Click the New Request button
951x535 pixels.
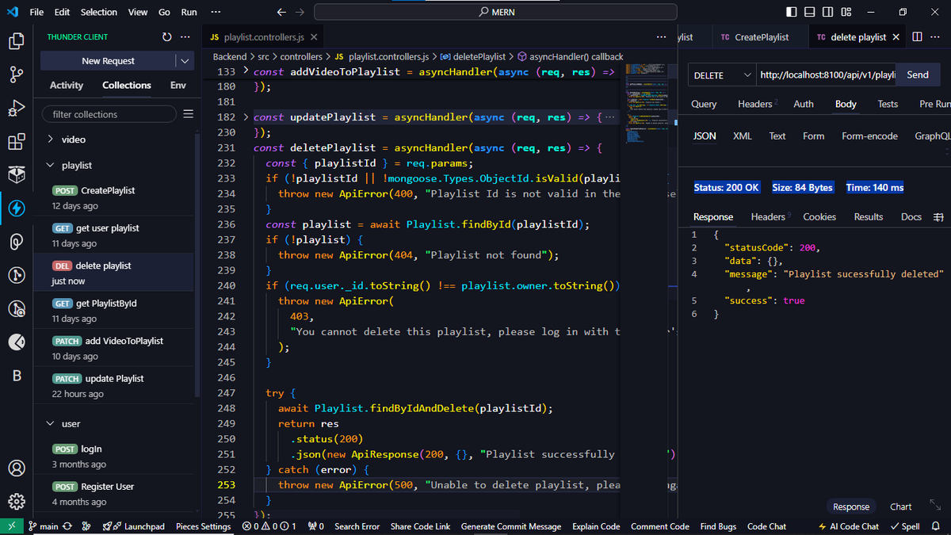[x=108, y=61]
